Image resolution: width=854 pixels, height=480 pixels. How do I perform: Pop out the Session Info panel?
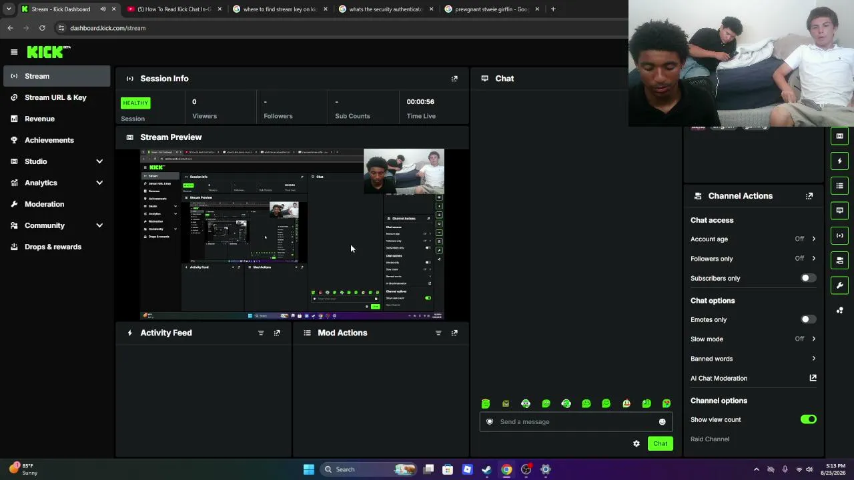pos(454,79)
